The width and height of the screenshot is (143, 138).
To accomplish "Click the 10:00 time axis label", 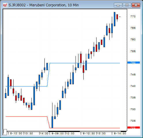I will (70, 133).
